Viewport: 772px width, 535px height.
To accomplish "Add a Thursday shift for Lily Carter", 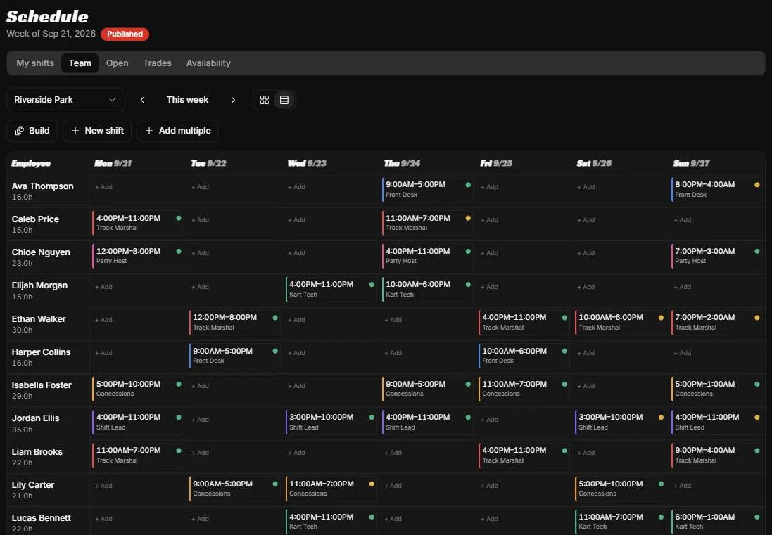I will click(x=393, y=485).
